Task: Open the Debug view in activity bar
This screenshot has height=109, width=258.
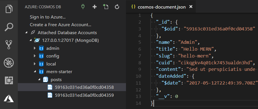Action: (9, 63)
